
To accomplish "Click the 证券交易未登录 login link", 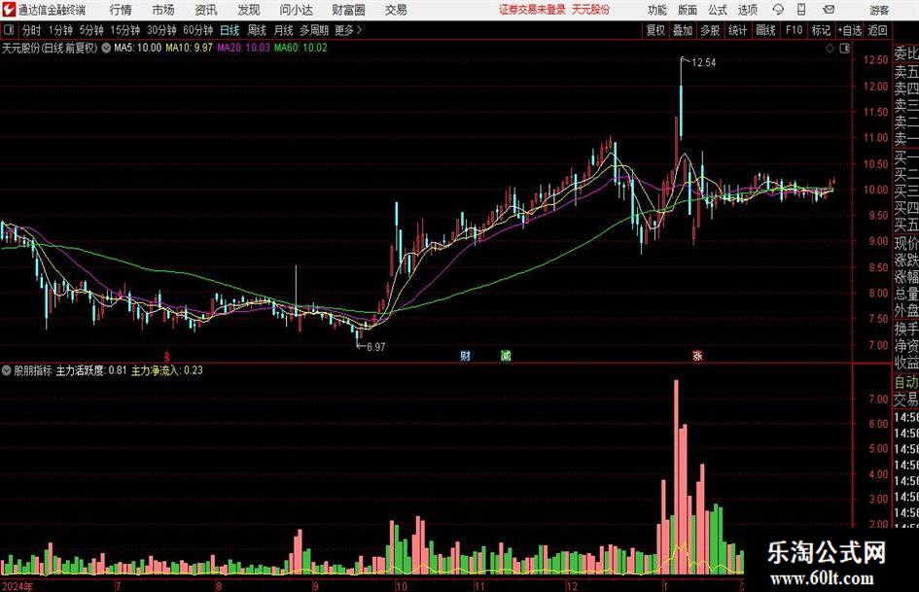I will [x=532, y=10].
